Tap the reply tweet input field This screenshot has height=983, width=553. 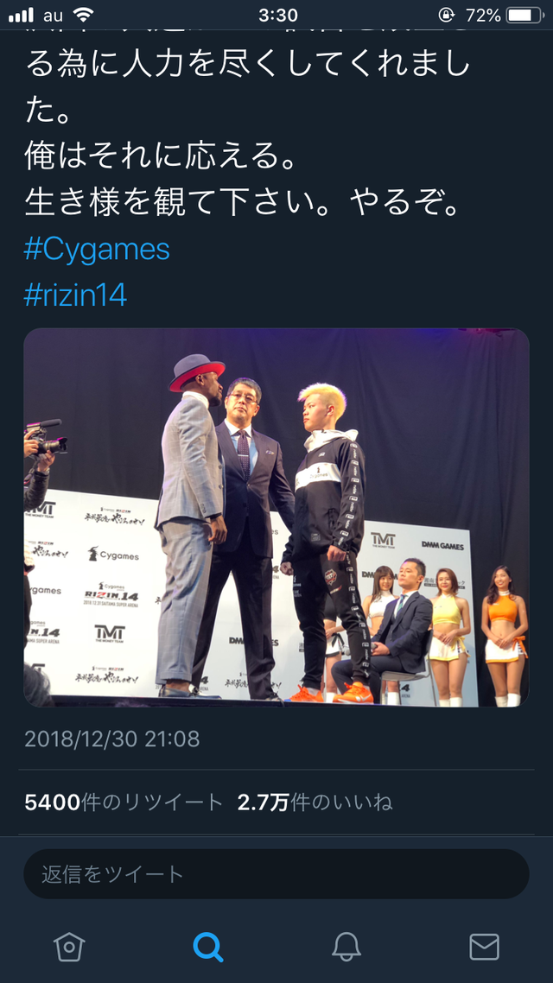click(x=276, y=874)
